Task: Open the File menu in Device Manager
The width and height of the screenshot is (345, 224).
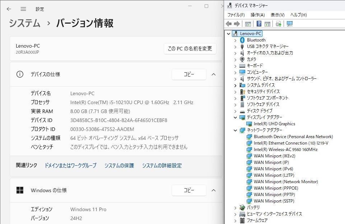Action: [235, 15]
